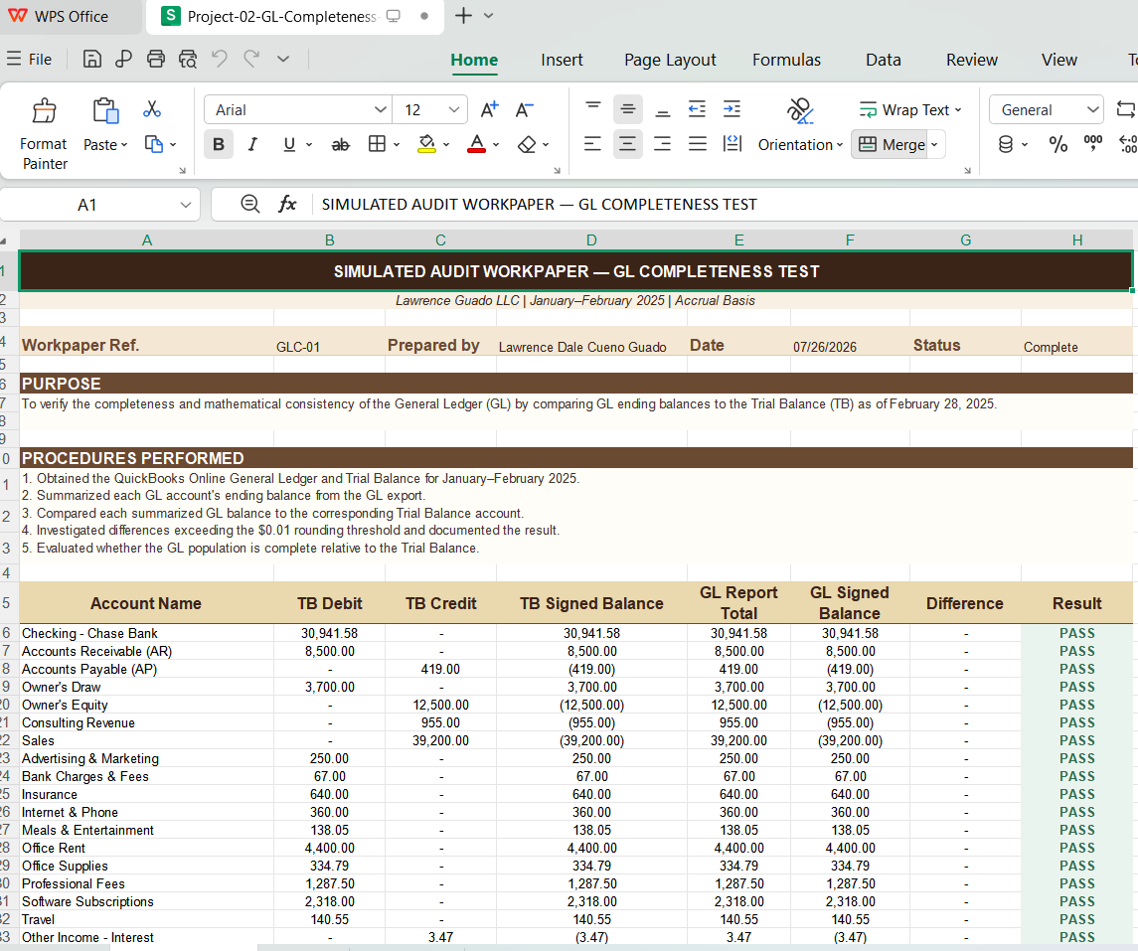1138x951 pixels.
Task: Toggle Middle Align
Action: tap(628, 109)
